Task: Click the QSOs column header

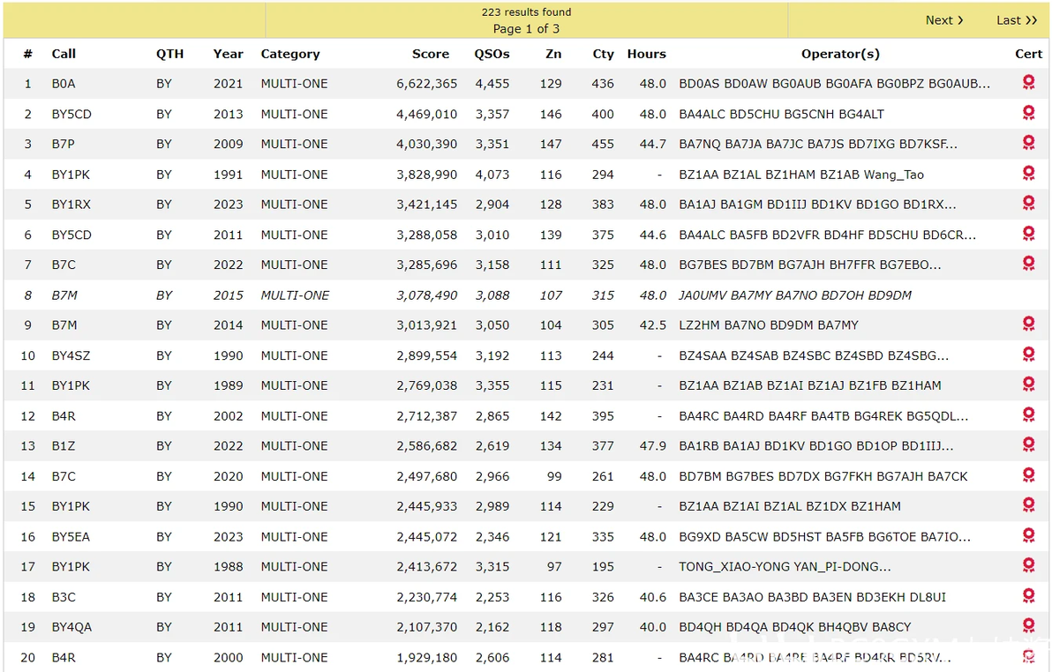Action: pyautogui.click(x=492, y=54)
